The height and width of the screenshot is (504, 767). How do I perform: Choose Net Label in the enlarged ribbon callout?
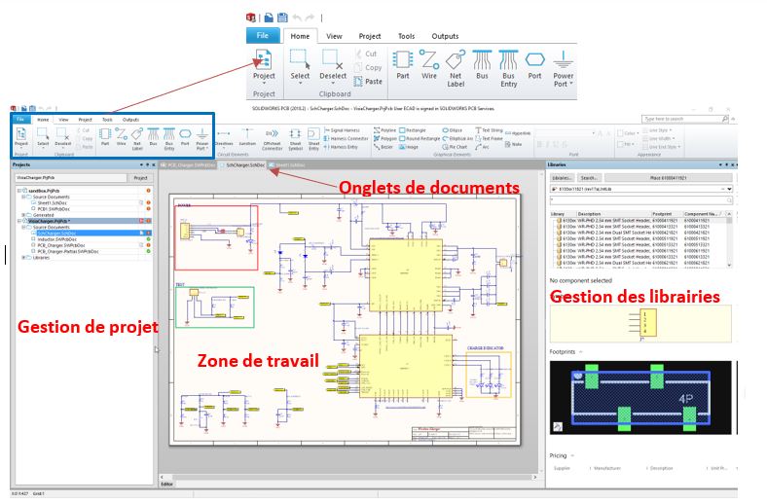(x=456, y=68)
